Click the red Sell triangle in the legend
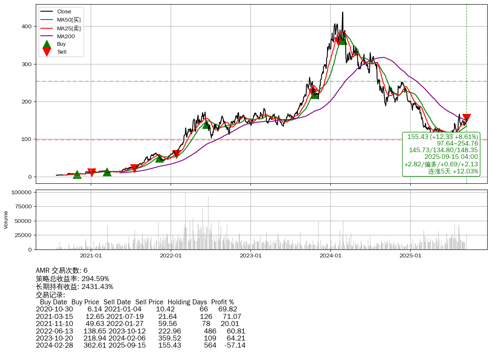The height and width of the screenshot is (353, 491). click(47, 52)
